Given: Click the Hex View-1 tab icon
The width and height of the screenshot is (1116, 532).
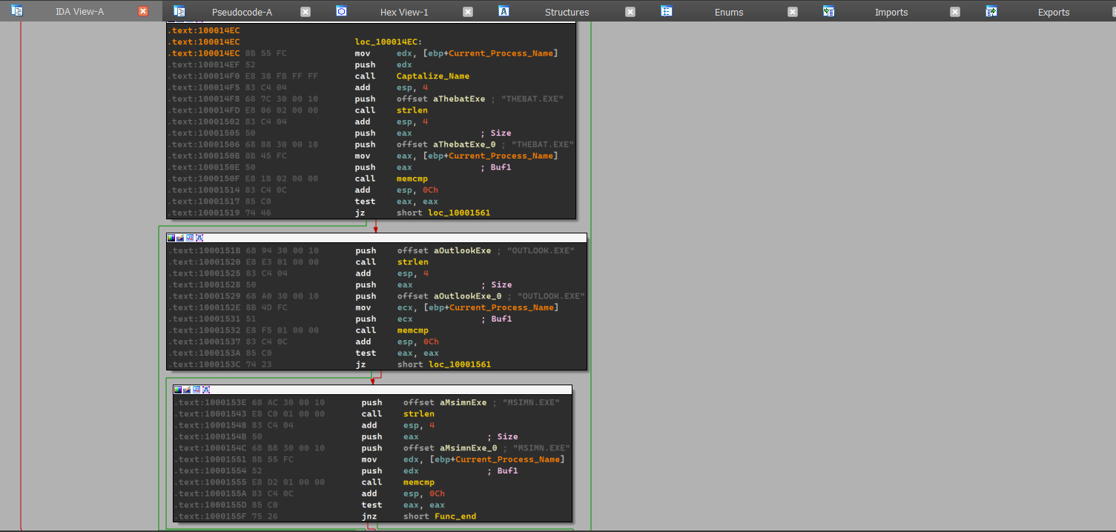Looking at the screenshot, I should click(341, 11).
